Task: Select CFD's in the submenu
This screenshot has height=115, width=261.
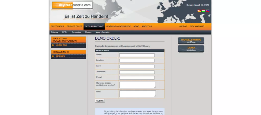Action: (64, 32)
